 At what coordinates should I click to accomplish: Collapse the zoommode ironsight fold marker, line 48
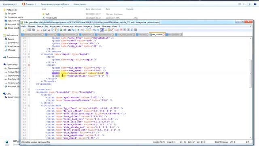click(x=29, y=92)
